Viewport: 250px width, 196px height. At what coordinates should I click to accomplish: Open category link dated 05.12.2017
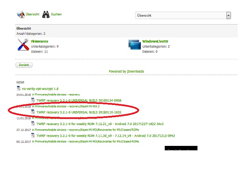tap(86, 141)
